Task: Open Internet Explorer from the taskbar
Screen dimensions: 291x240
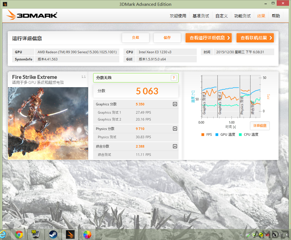Action: pyautogui.click(x=2, y=234)
